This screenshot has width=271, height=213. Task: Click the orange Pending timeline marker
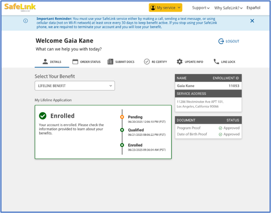tap(122, 117)
